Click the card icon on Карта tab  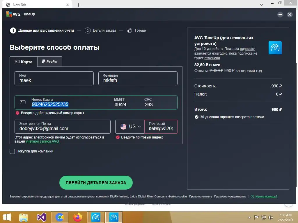[17, 62]
